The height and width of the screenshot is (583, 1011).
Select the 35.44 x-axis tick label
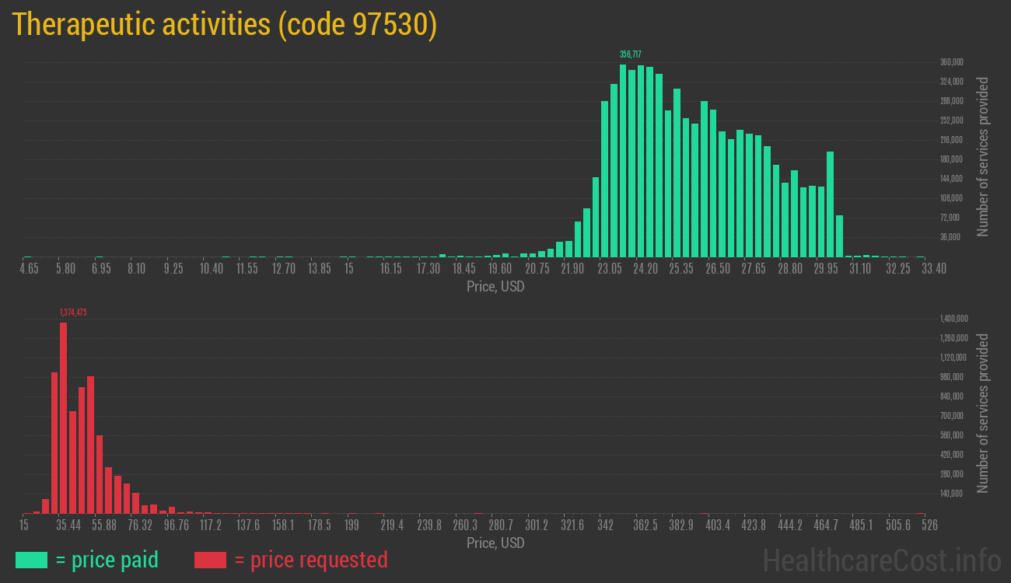click(x=68, y=525)
